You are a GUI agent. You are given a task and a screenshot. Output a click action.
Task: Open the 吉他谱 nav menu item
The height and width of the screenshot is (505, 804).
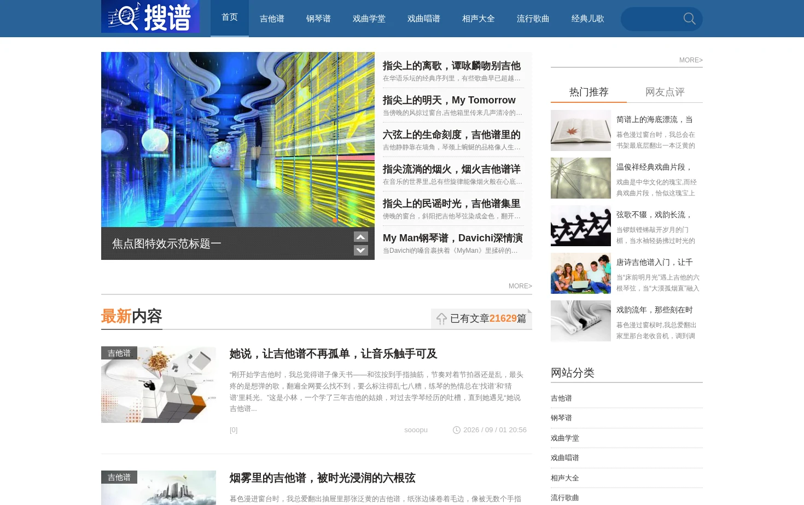(272, 19)
